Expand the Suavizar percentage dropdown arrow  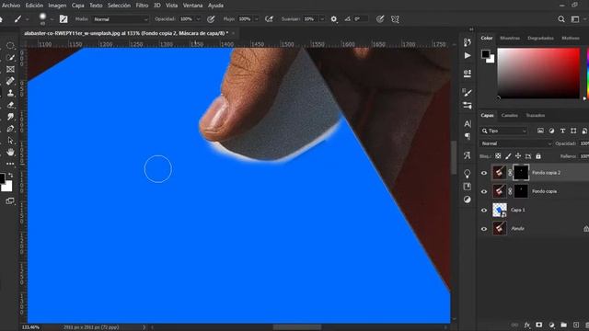(x=322, y=19)
